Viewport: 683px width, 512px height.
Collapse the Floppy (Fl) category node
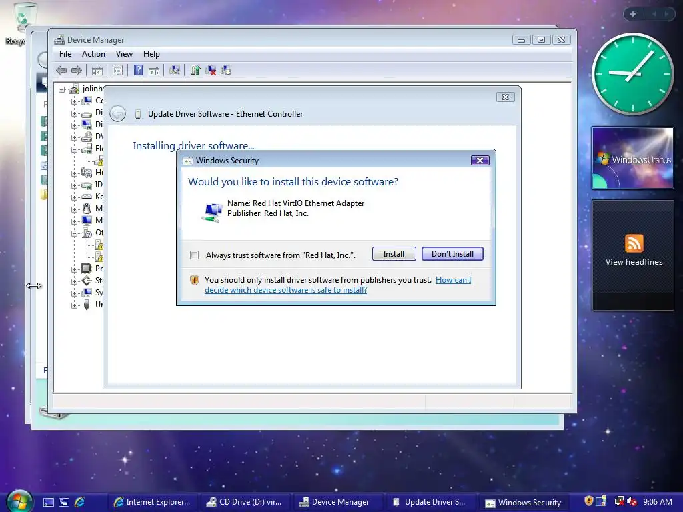75,149
